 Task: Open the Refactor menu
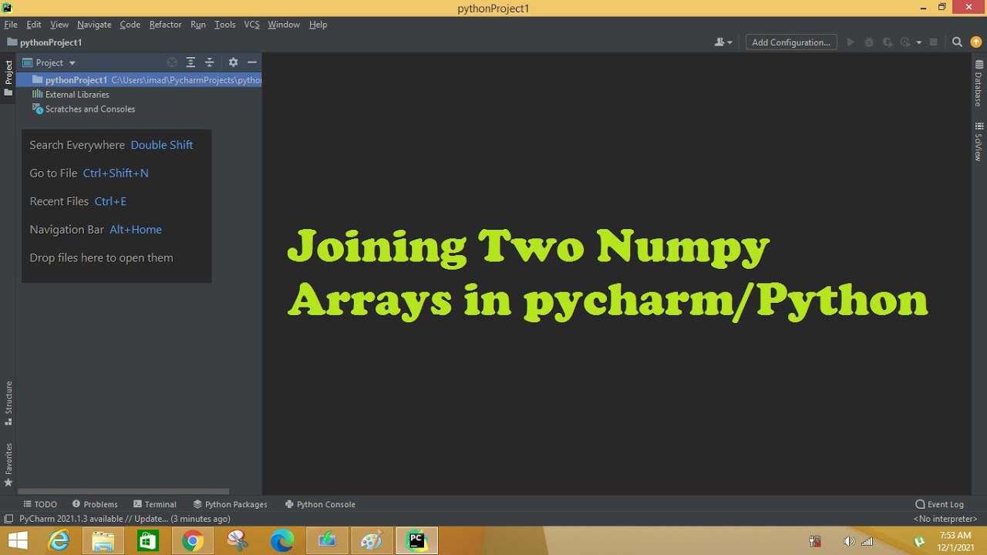[x=166, y=25]
